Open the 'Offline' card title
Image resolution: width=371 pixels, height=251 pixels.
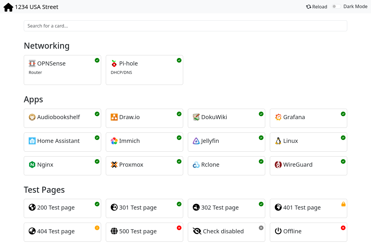click(292, 231)
